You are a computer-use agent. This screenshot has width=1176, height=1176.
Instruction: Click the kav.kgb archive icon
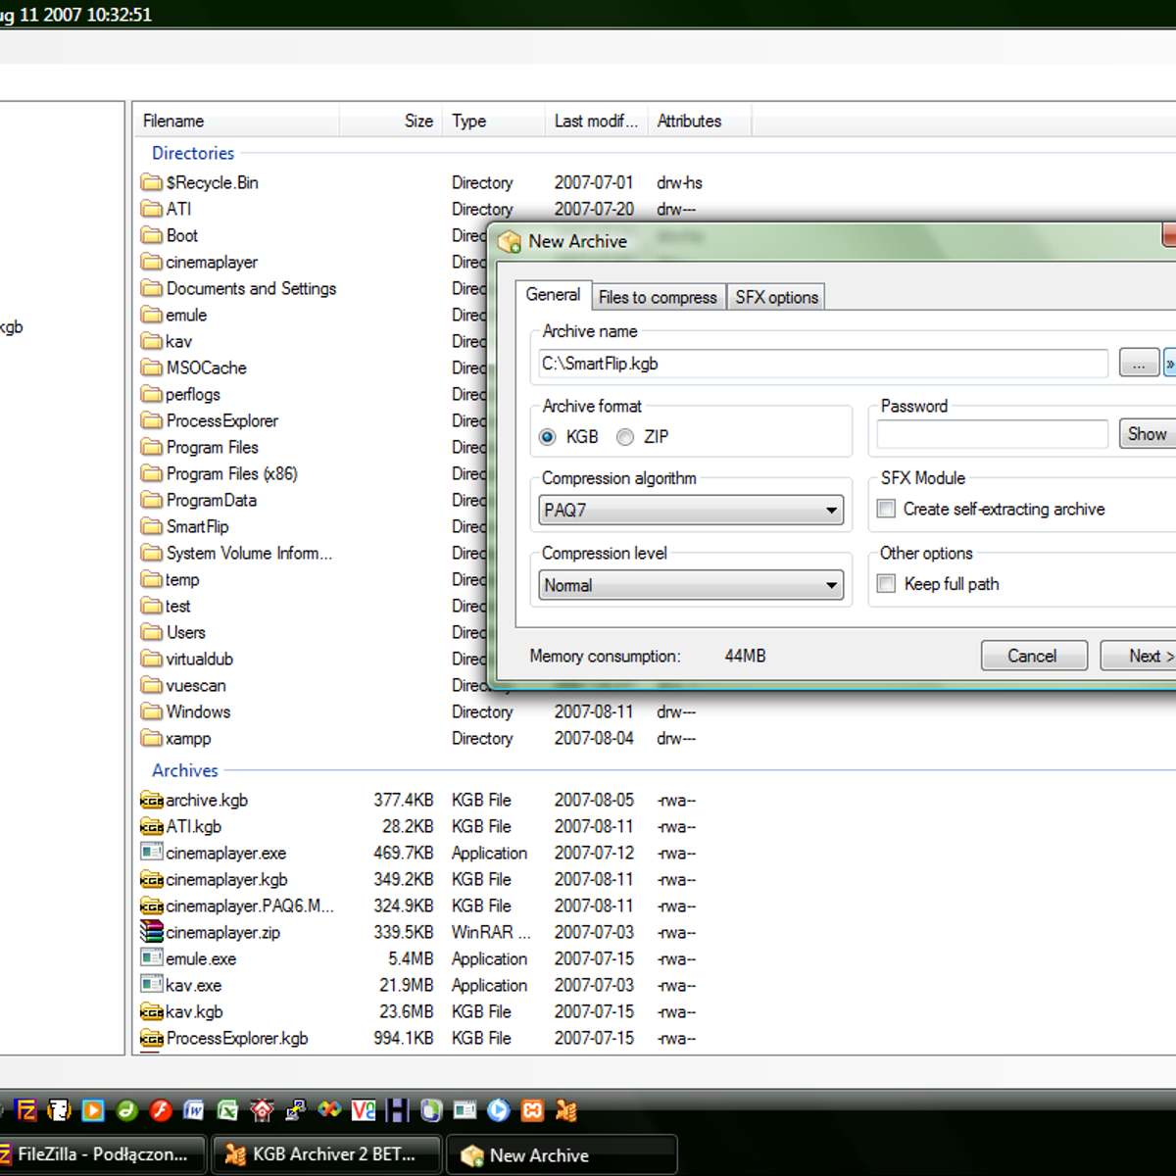pyautogui.click(x=151, y=1011)
